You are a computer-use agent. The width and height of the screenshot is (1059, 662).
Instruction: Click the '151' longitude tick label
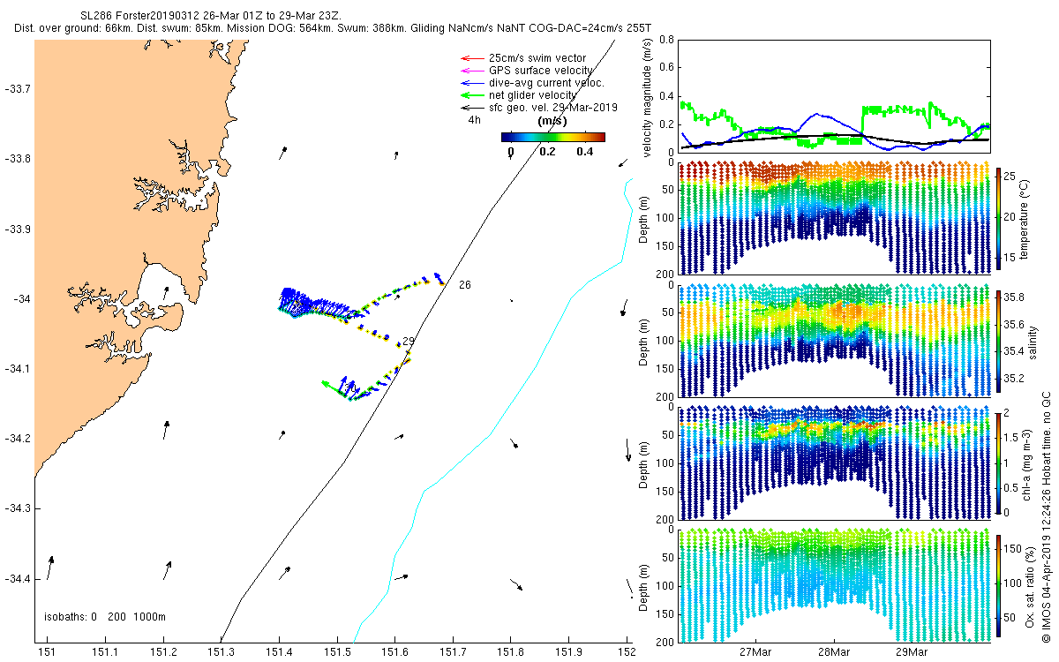[x=49, y=652]
